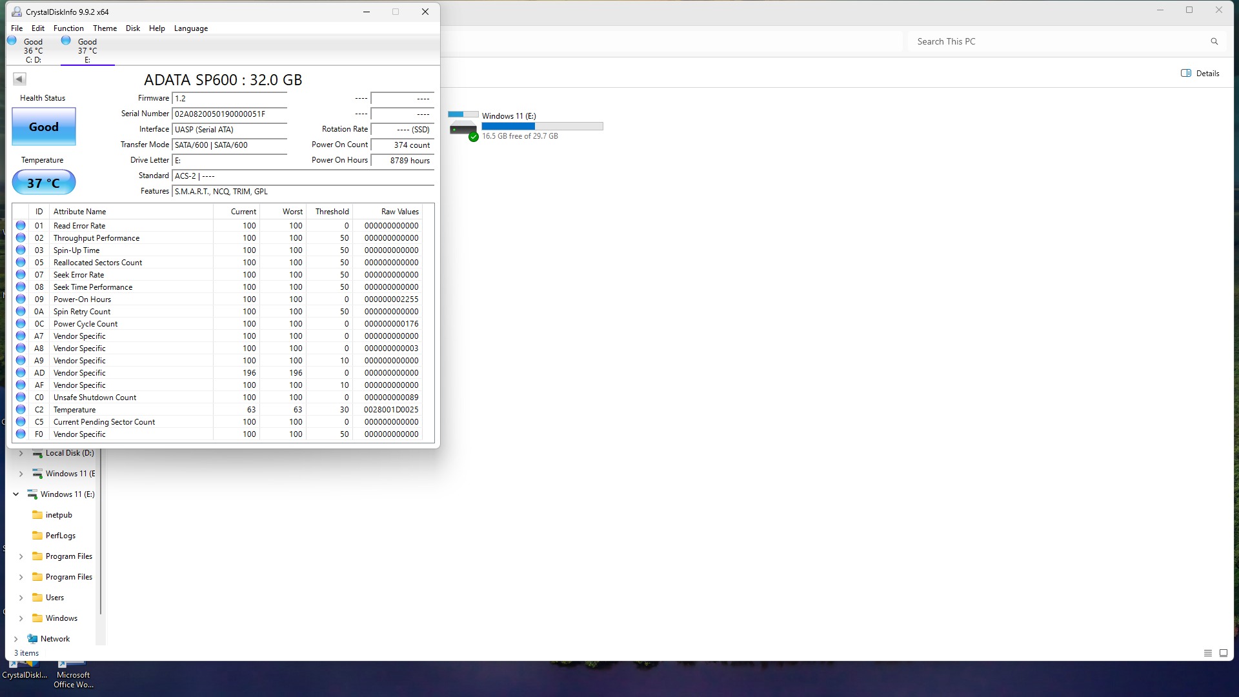Toggle the Details pane in Explorer
The height and width of the screenshot is (697, 1239).
(1200, 74)
